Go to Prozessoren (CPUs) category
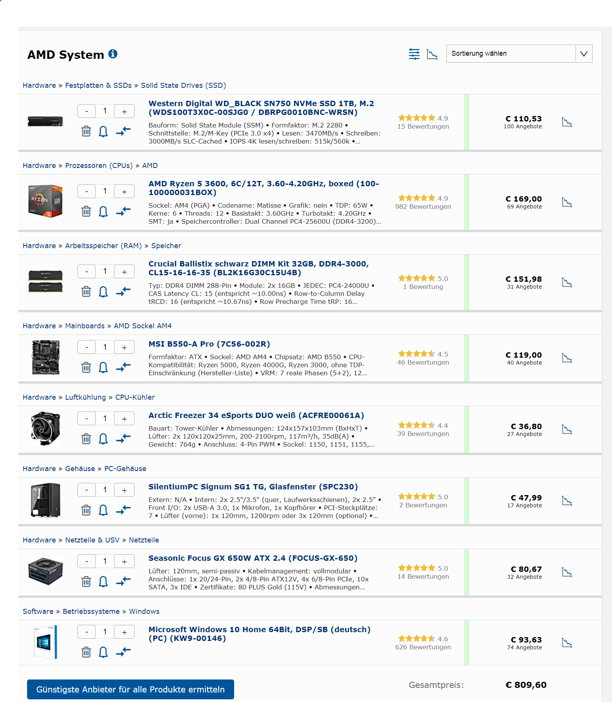The height and width of the screenshot is (702, 612). click(99, 165)
